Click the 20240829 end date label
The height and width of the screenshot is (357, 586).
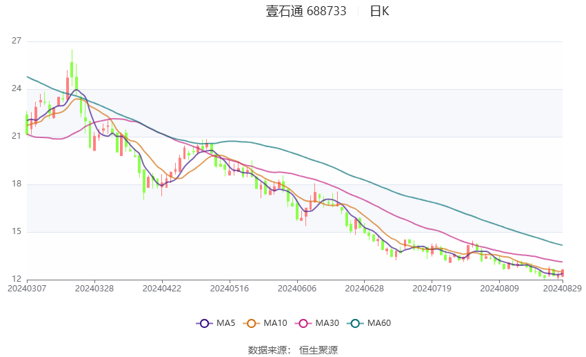coord(563,288)
